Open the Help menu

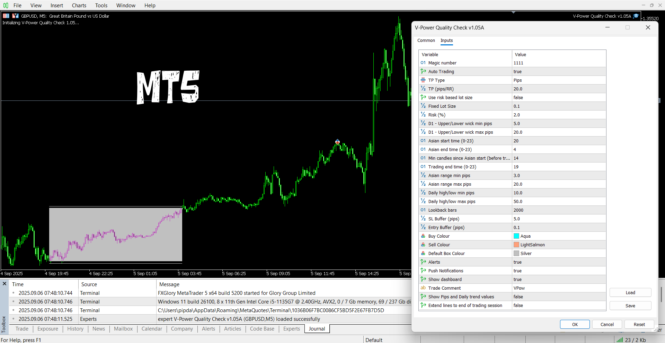click(150, 5)
